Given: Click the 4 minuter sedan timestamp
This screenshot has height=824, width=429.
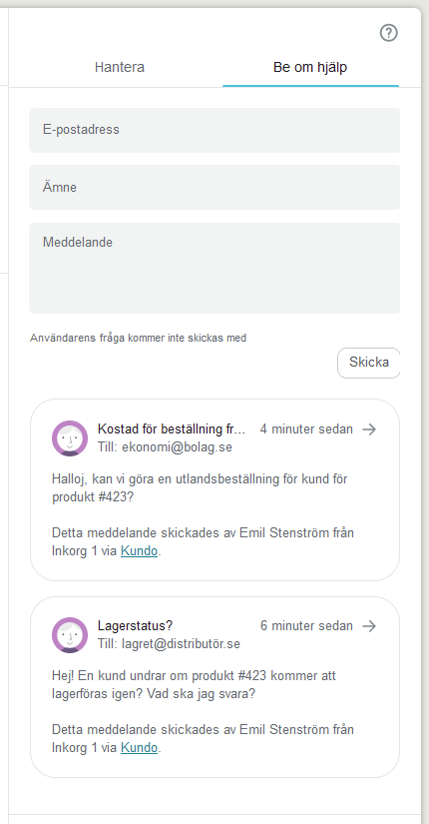Looking at the screenshot, I should point(306,429).
